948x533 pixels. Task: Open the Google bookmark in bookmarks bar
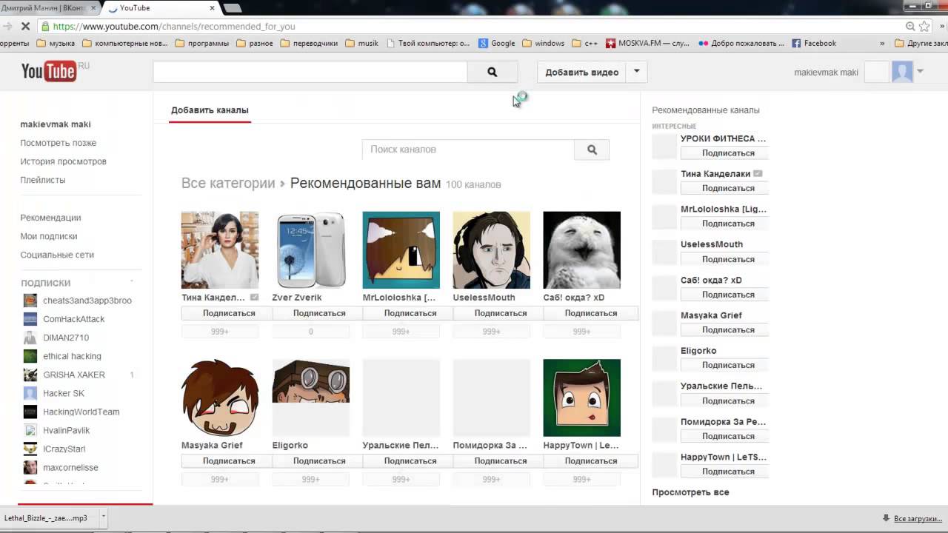[497, 43]
